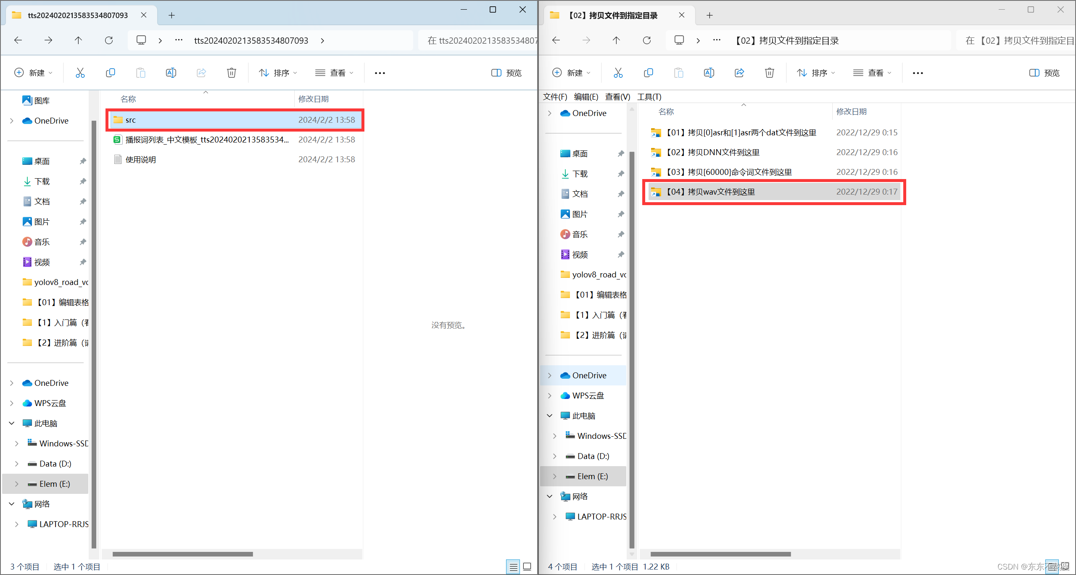This screenshot has width=1076, height=575.
Task: Open 排序 sort dropdown in left window
Action: coord(278,73)
